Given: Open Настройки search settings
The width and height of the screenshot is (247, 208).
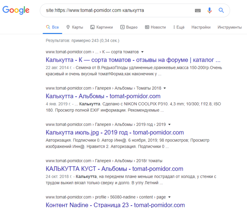Looking at the screenshot, I should pyautogui.click(x=201, y=27).
